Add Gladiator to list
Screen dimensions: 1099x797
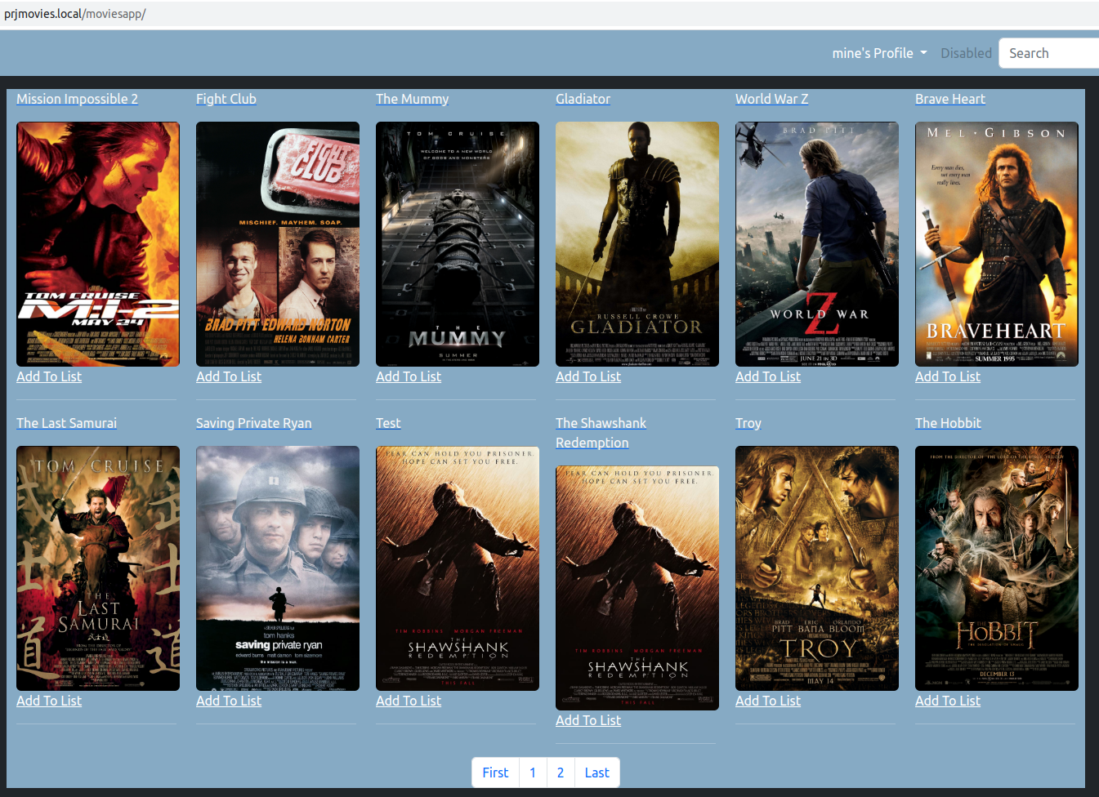(x=588, y=376)
